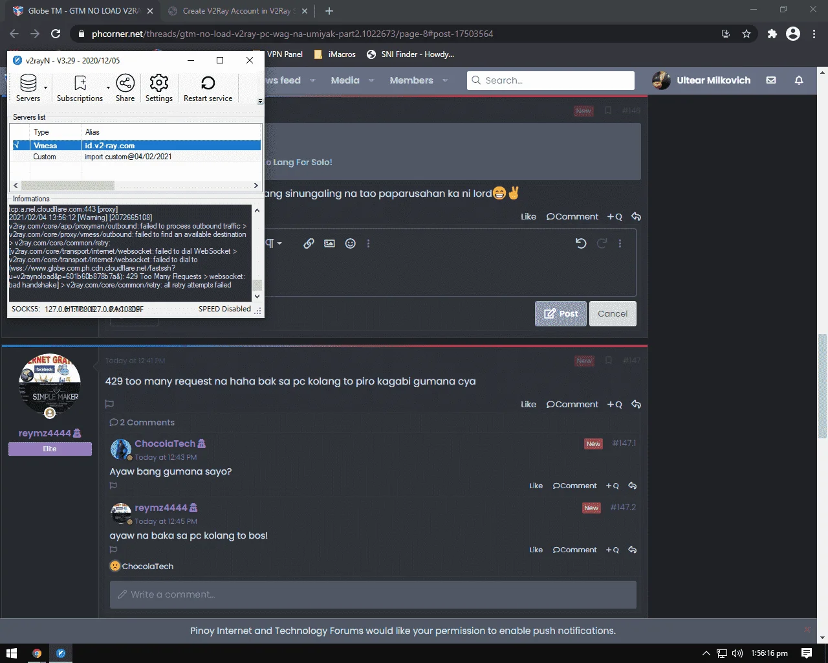
Task: Click the Share icon in v2rayN
Action: 125,88
